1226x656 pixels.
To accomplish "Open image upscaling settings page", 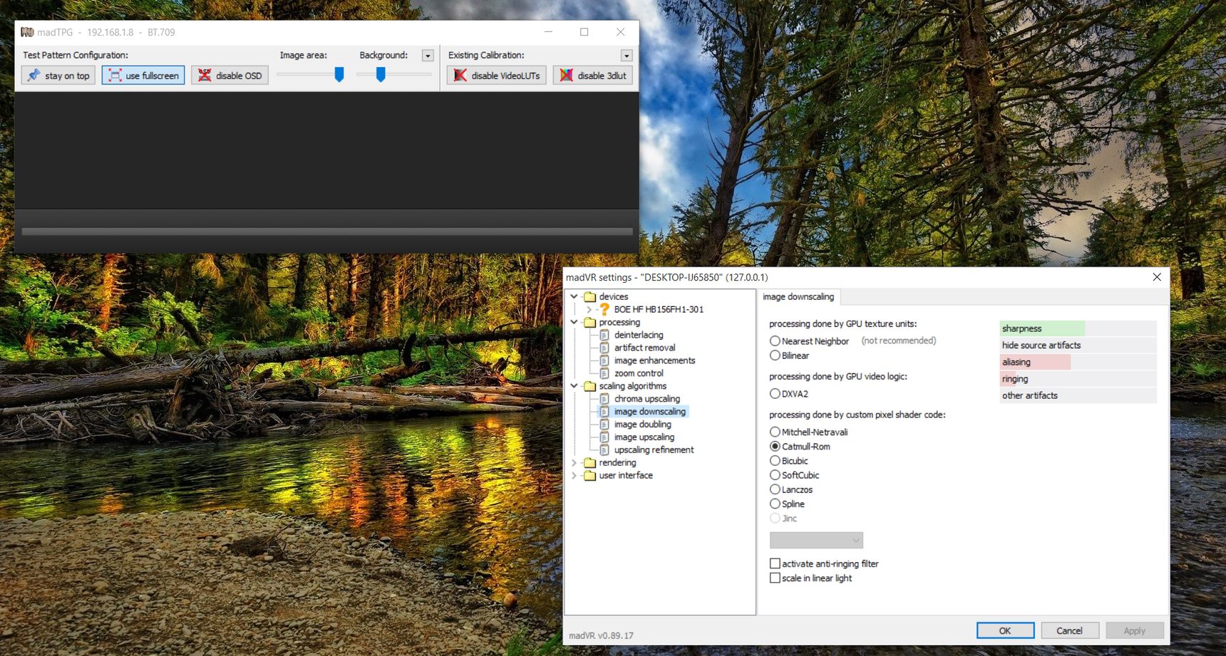I will [x=644, y=437].
